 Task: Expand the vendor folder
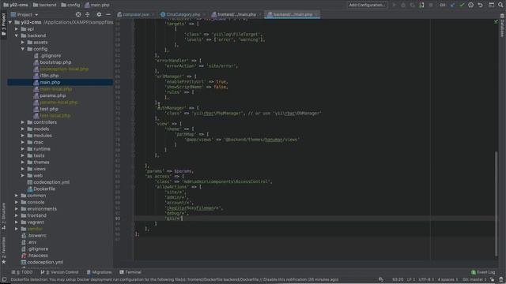click(17, 229)
